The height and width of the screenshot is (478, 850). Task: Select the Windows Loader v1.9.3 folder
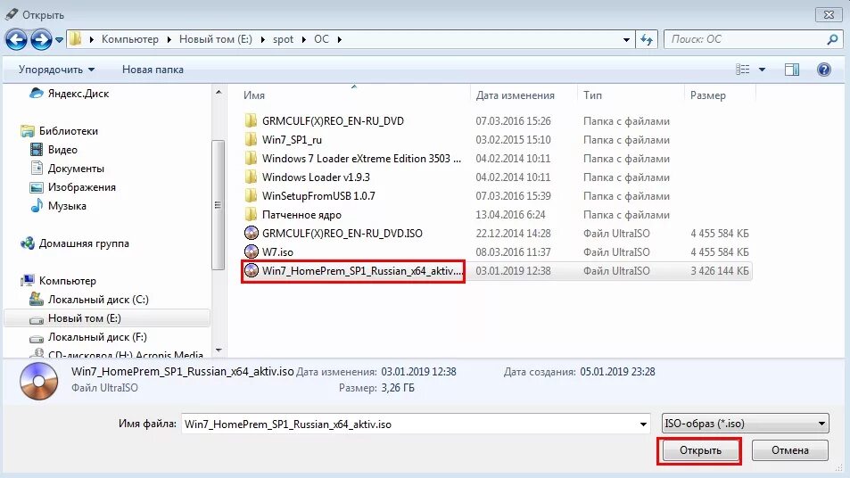point(316,177)
